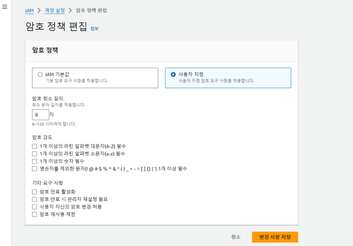The height and width of the screenshot is (246, 353).
Task: Enable 암호 재사용 제한 checkbox
Action: pos(34,214)
